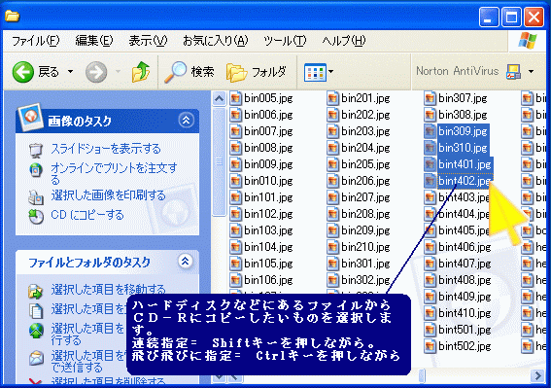Click the Views grid icon
The height and width of the screenshot is (388, 551).
[x=315, y=73]
